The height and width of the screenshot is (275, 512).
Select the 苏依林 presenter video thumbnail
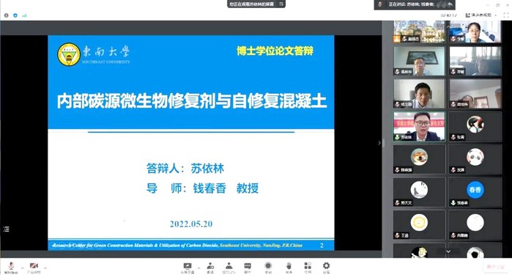point(419,127)
